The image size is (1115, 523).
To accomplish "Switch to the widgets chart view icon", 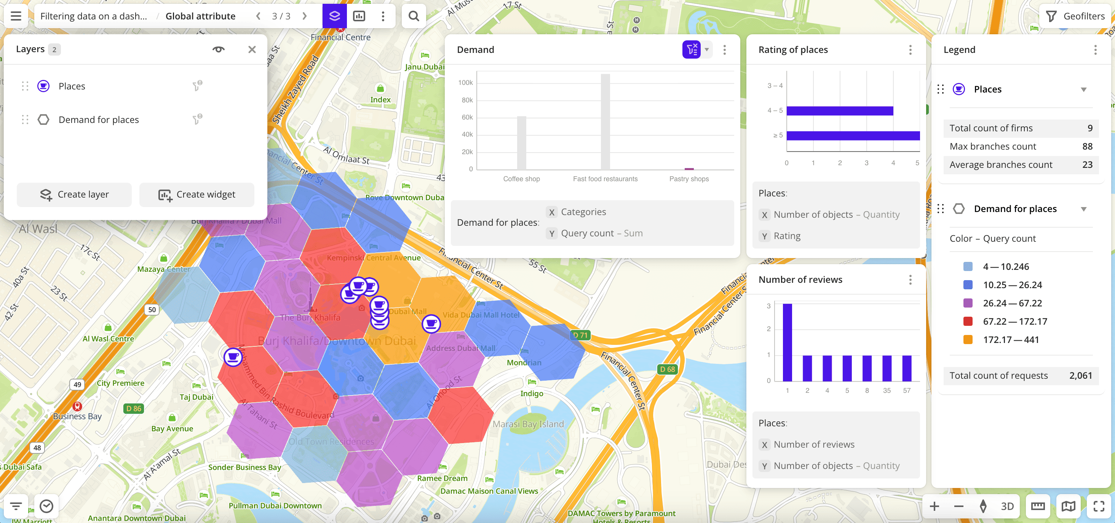I will pos(359,16).
